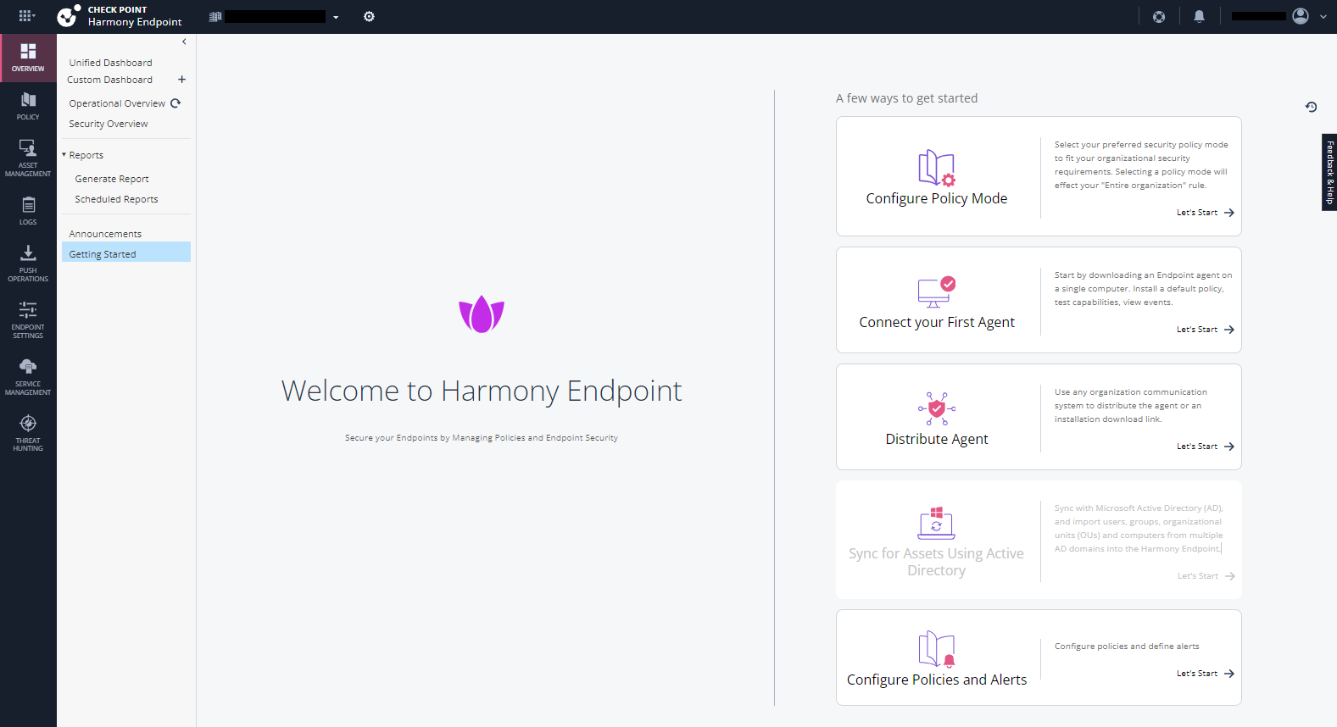The height and width of the screenshot is (727, 1337).
Task: Click Let's Start for Active Directory sync
Action: pyautogui.click(x=1206, y=576)
